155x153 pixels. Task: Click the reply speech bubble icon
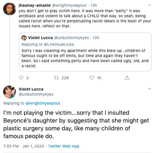click(x=21, y=78)
